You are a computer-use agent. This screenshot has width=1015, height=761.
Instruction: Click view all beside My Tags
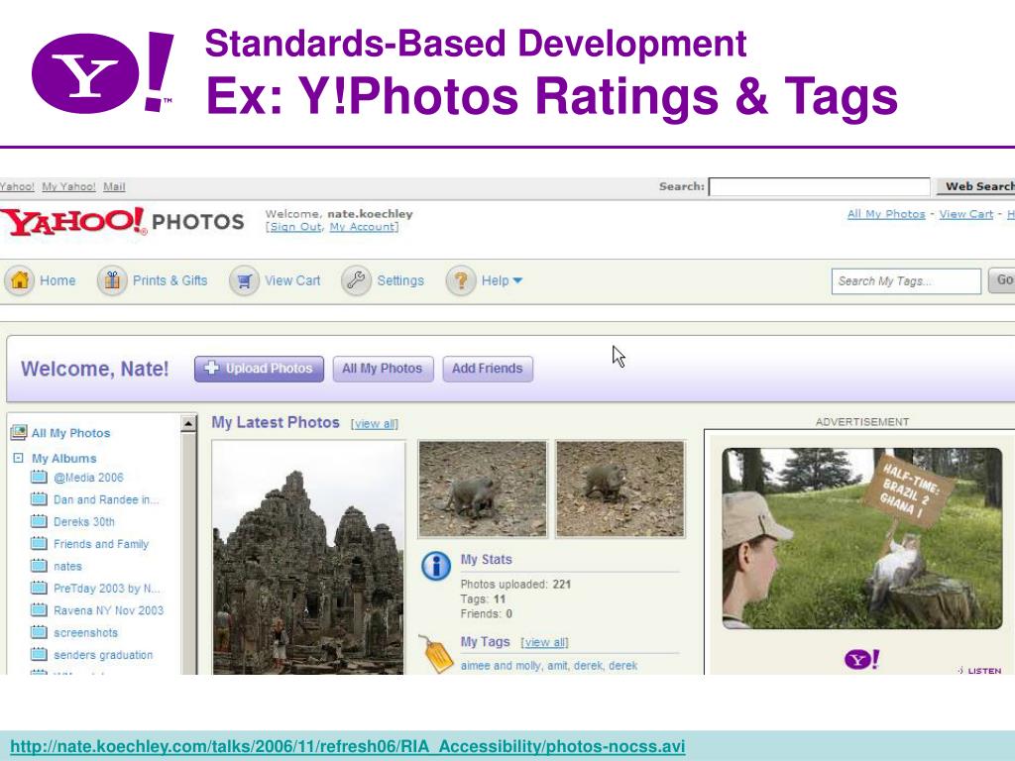click(x=544, y=642)
